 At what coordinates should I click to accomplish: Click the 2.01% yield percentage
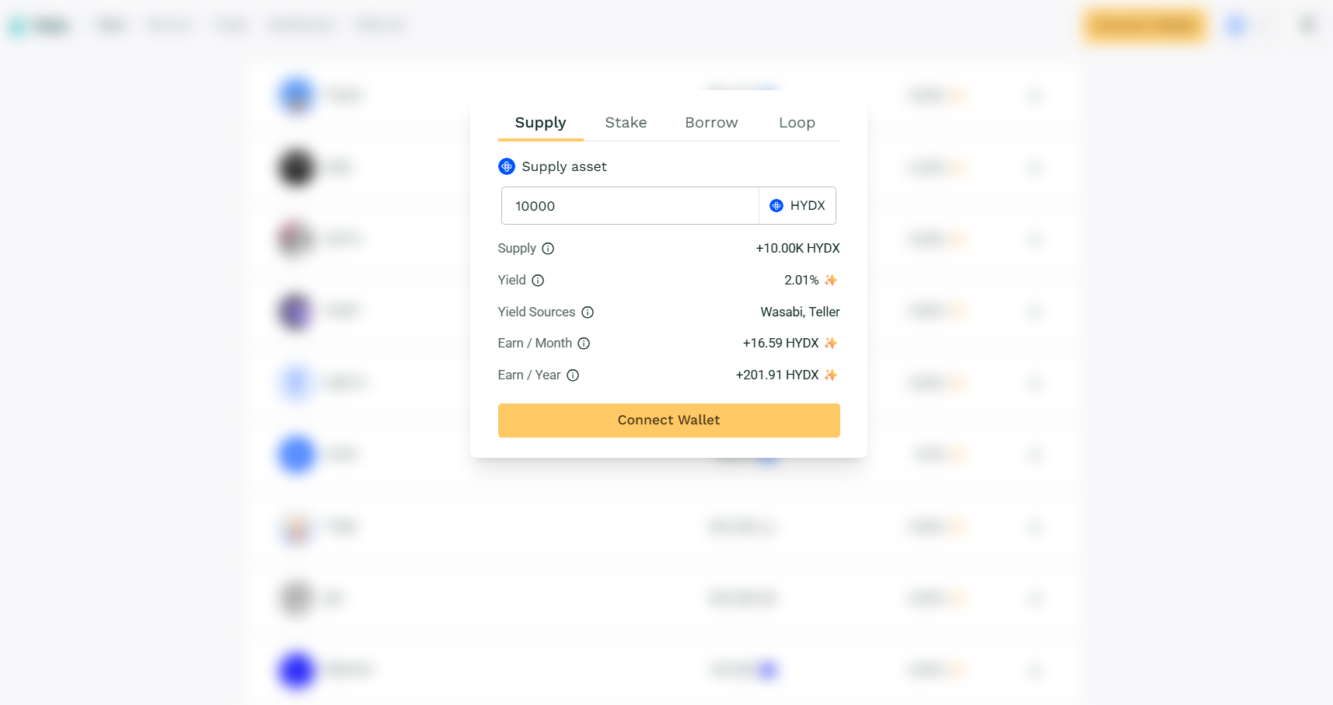point(801,280)
